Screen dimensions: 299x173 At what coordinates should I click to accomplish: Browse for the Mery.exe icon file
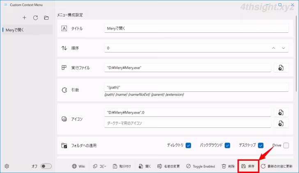(x=281, y=112)
